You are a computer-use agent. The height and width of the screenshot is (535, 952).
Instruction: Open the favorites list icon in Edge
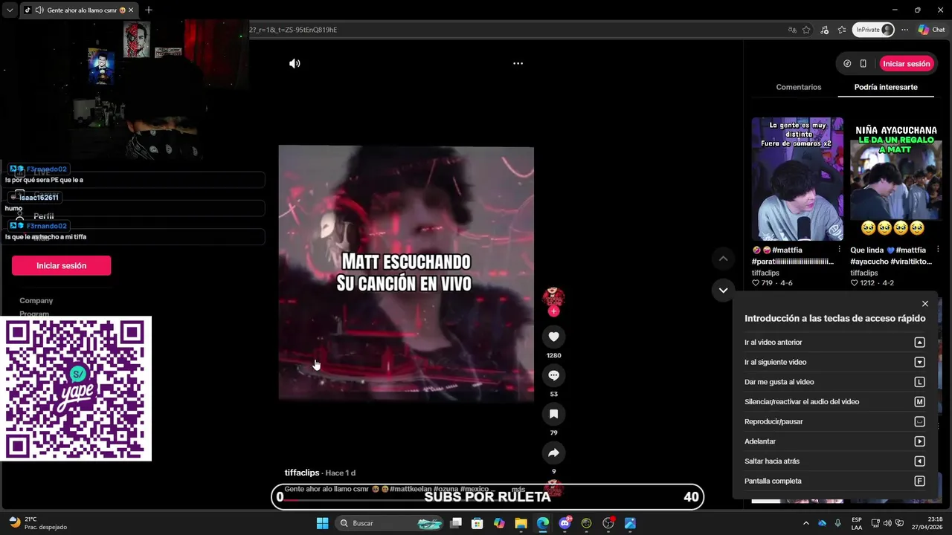coord(842,30)
